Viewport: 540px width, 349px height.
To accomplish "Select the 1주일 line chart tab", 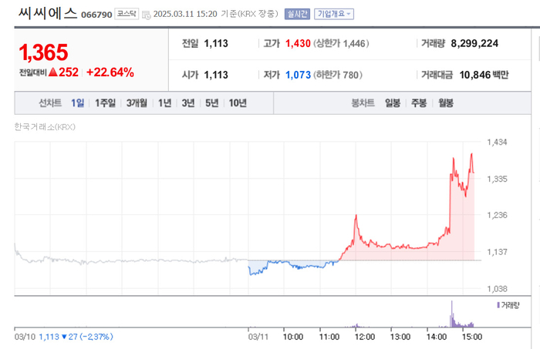I will (x=105, y=102).
